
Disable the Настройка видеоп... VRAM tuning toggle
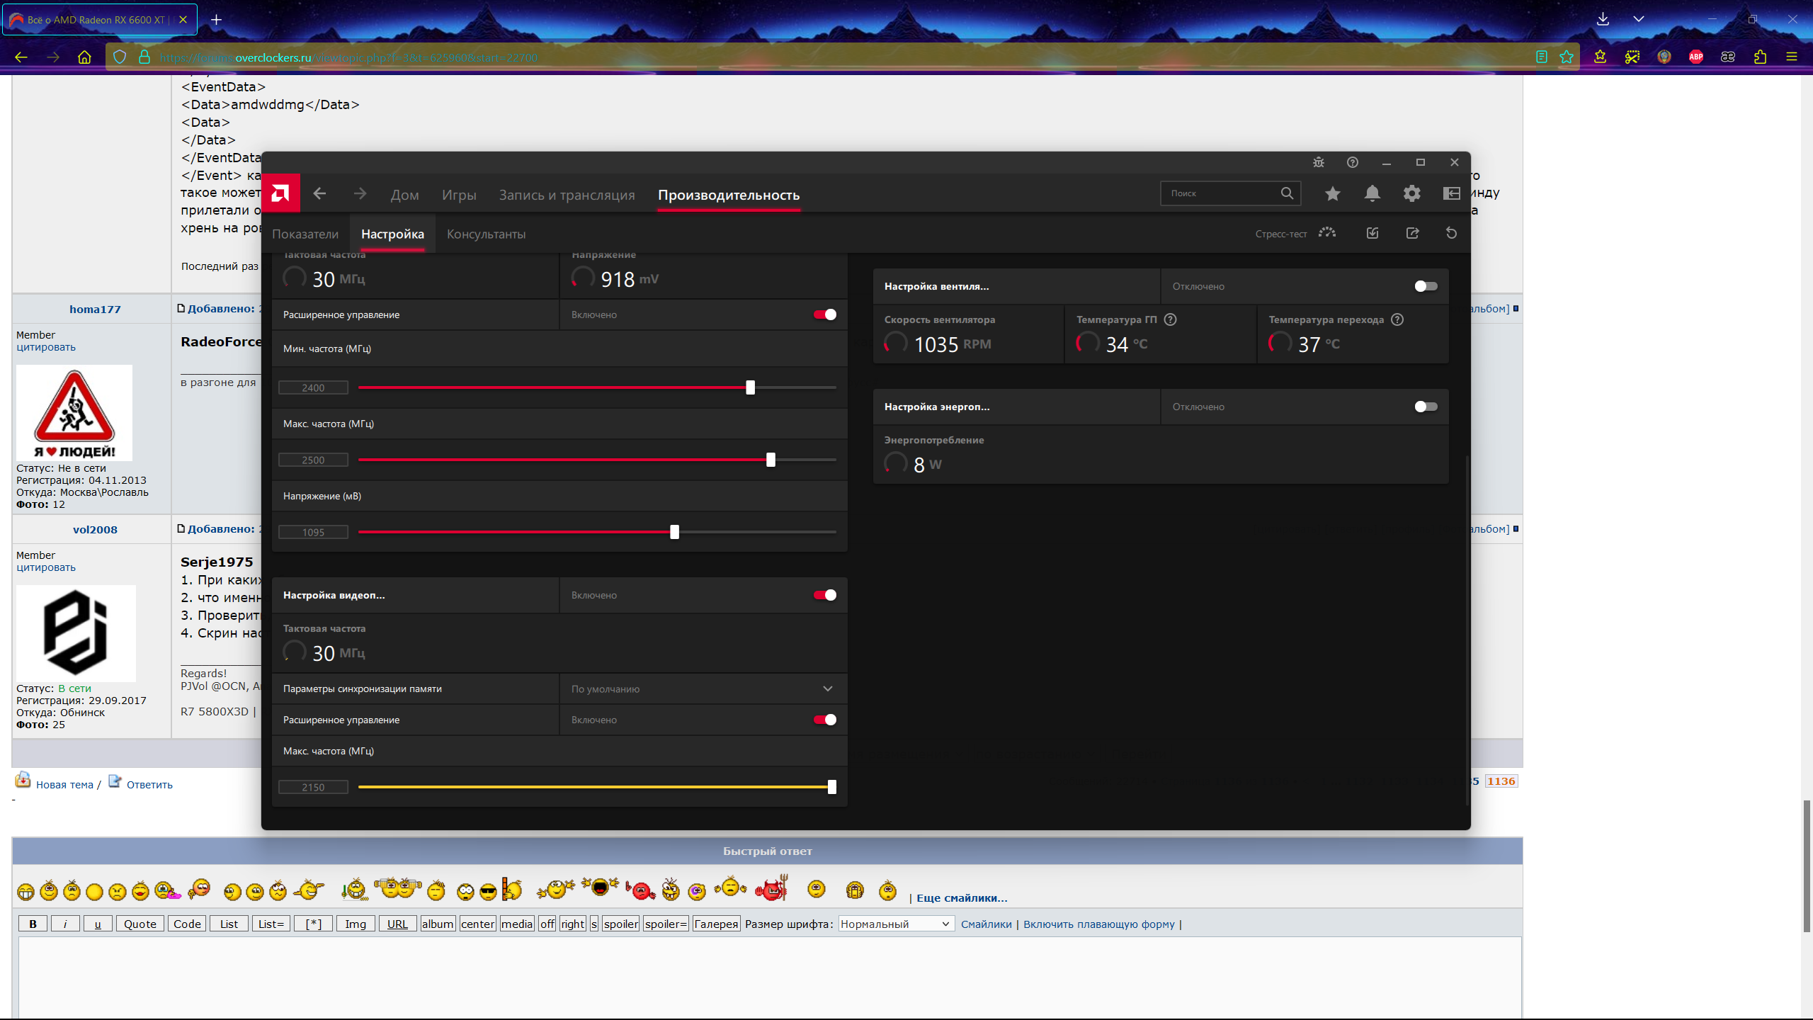click(824, 595)
